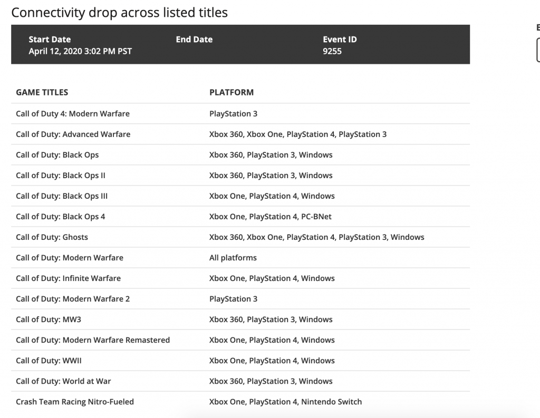Image resolution: width=540 pixels, height=418 pixels.
Task: Select the Call of Duty: Black Ops II entry
Action: click(x=61, y=176)
